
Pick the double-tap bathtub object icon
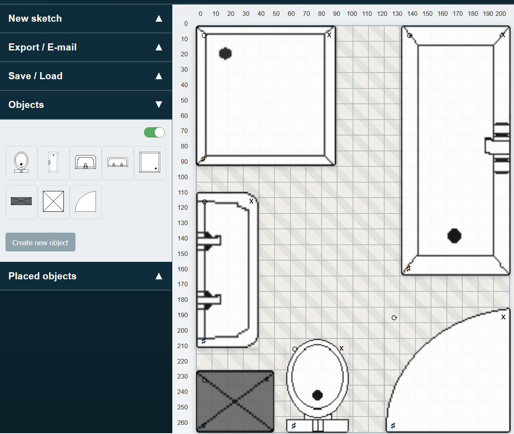tap(118, 163)
